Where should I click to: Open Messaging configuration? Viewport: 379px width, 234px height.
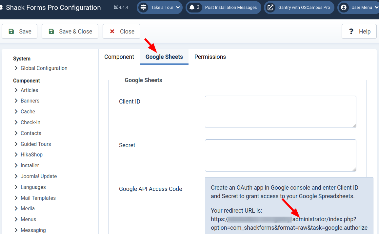33,230
